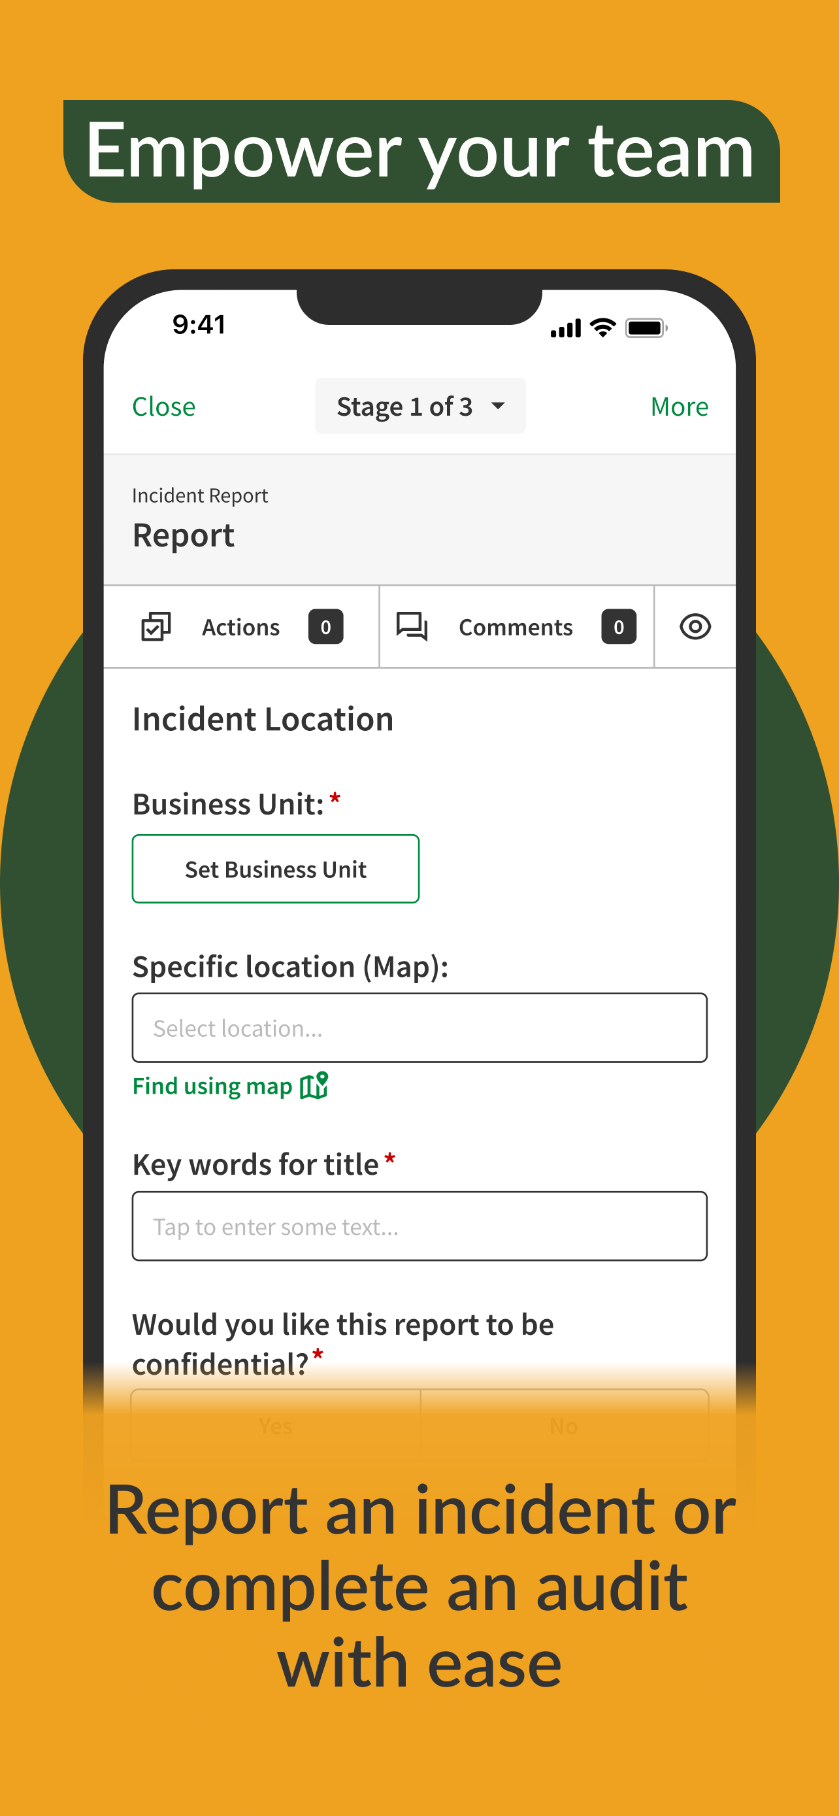Focus the Key words for title field
Image resolution: width=839 pixels, height=1816 pixels.
(420, 1226)
